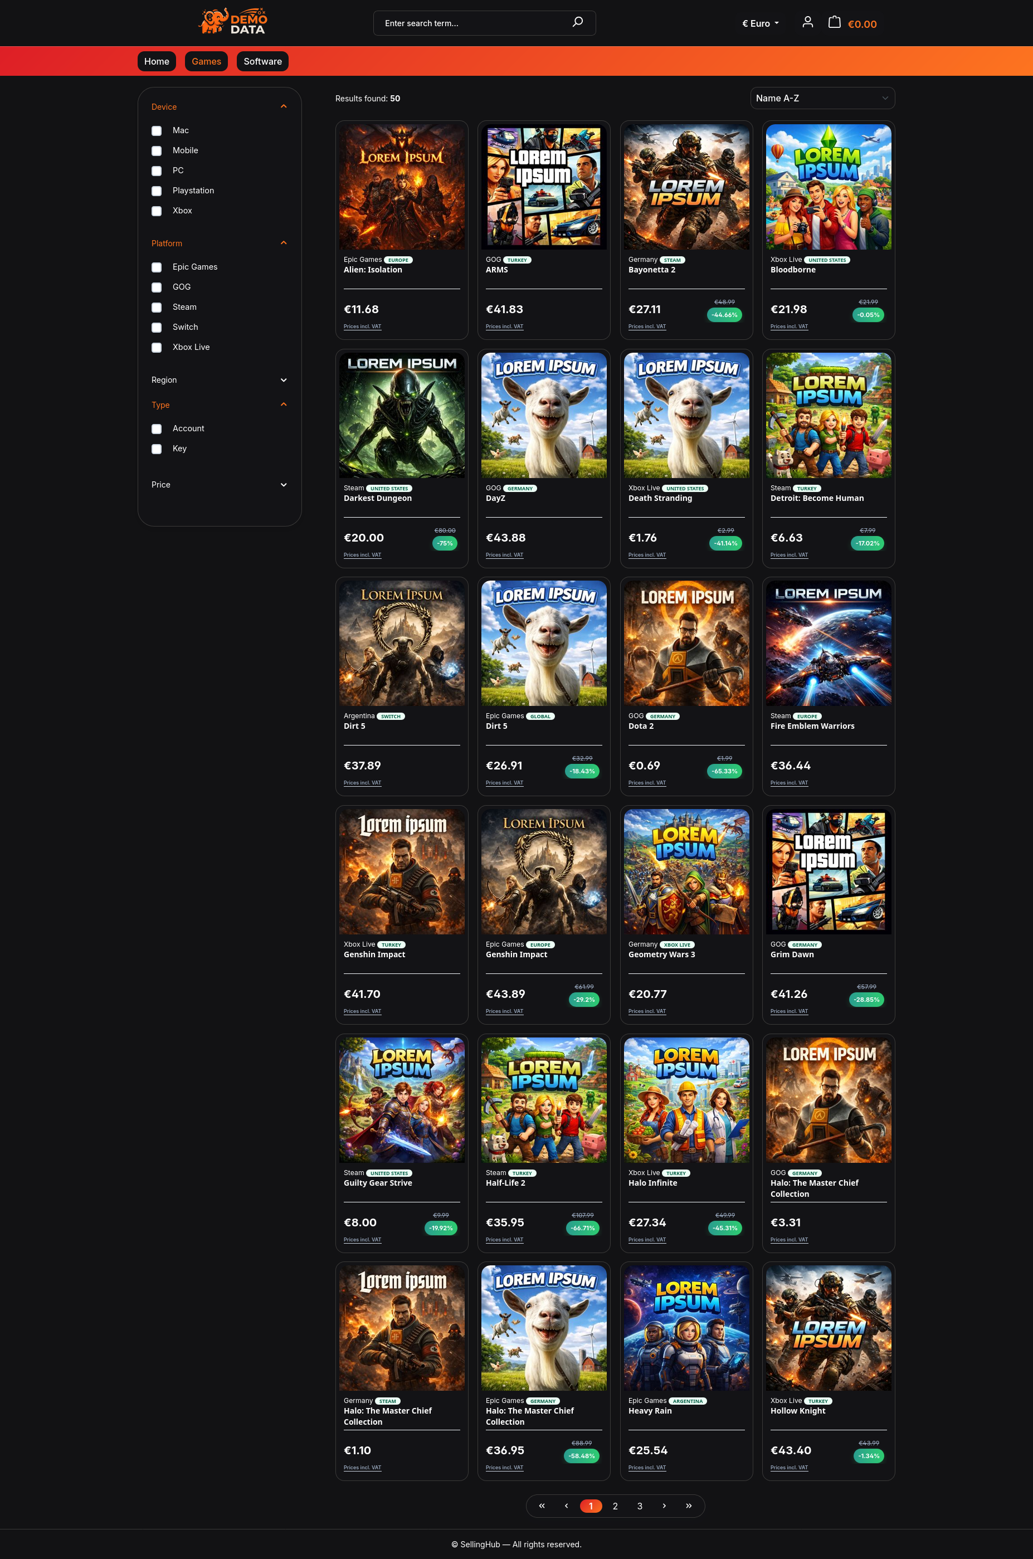Jump to first page with double-left arrow
The width and height of the screenshot is (1033, 1559).
(x=542, y=1505)
